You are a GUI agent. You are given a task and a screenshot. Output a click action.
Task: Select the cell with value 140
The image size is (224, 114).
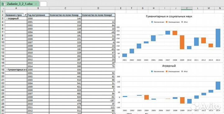[65, 19]
